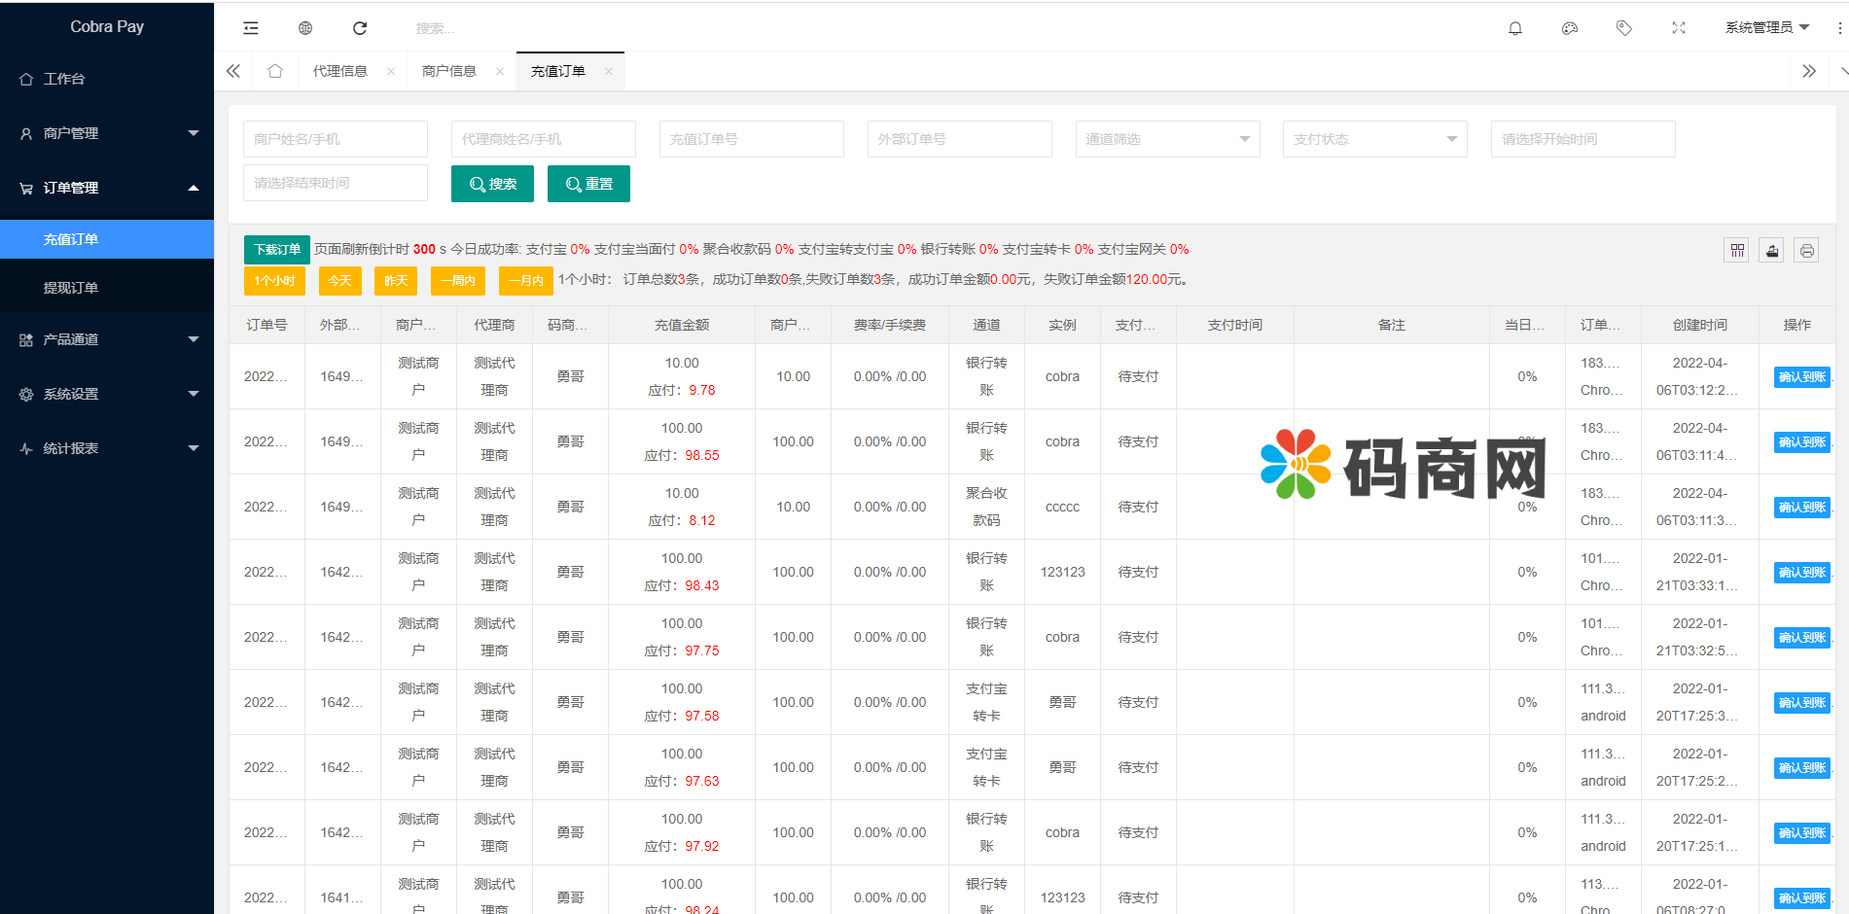Click the print table icon

1806,251
